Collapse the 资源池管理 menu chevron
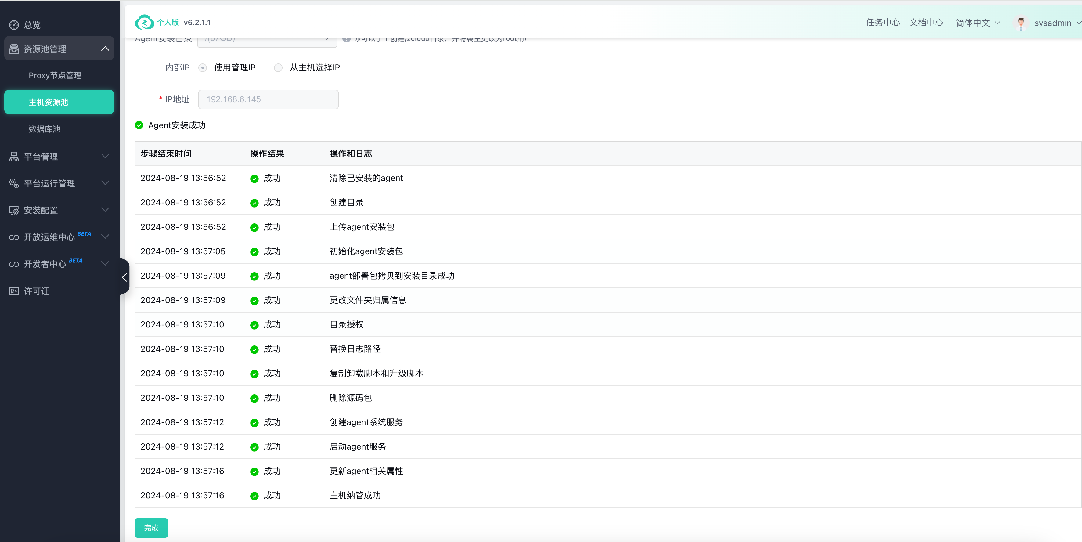Viewport: 1082px width, 542px height. pos(105,49)
